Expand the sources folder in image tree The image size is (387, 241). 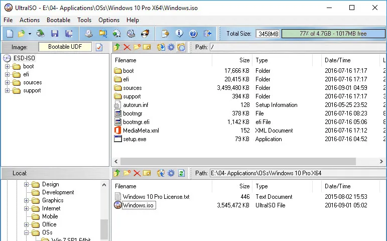click(x=7, y=82)
